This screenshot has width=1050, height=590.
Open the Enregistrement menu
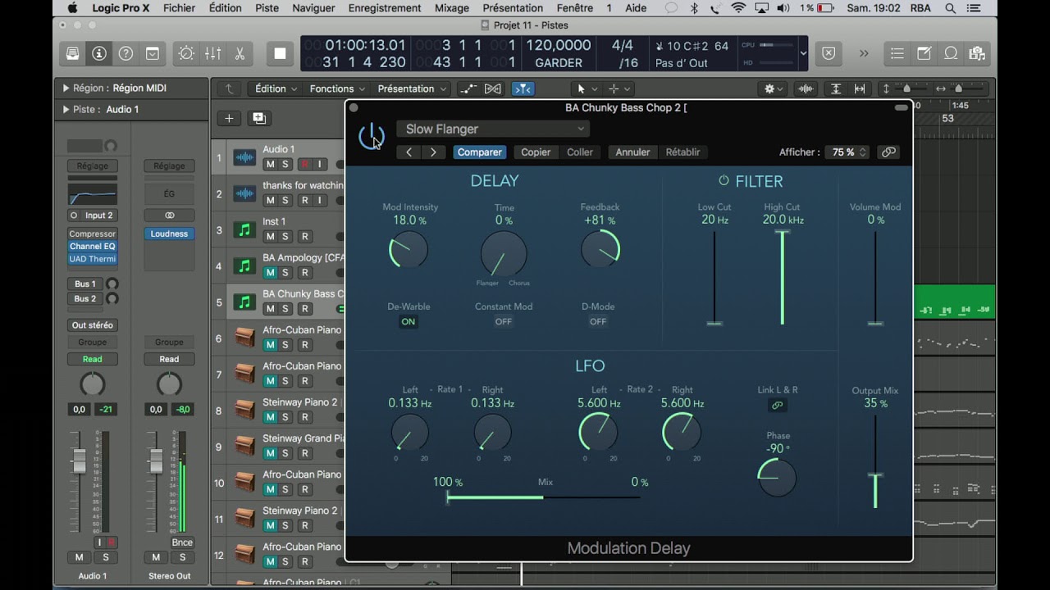(x=385, y=8)
